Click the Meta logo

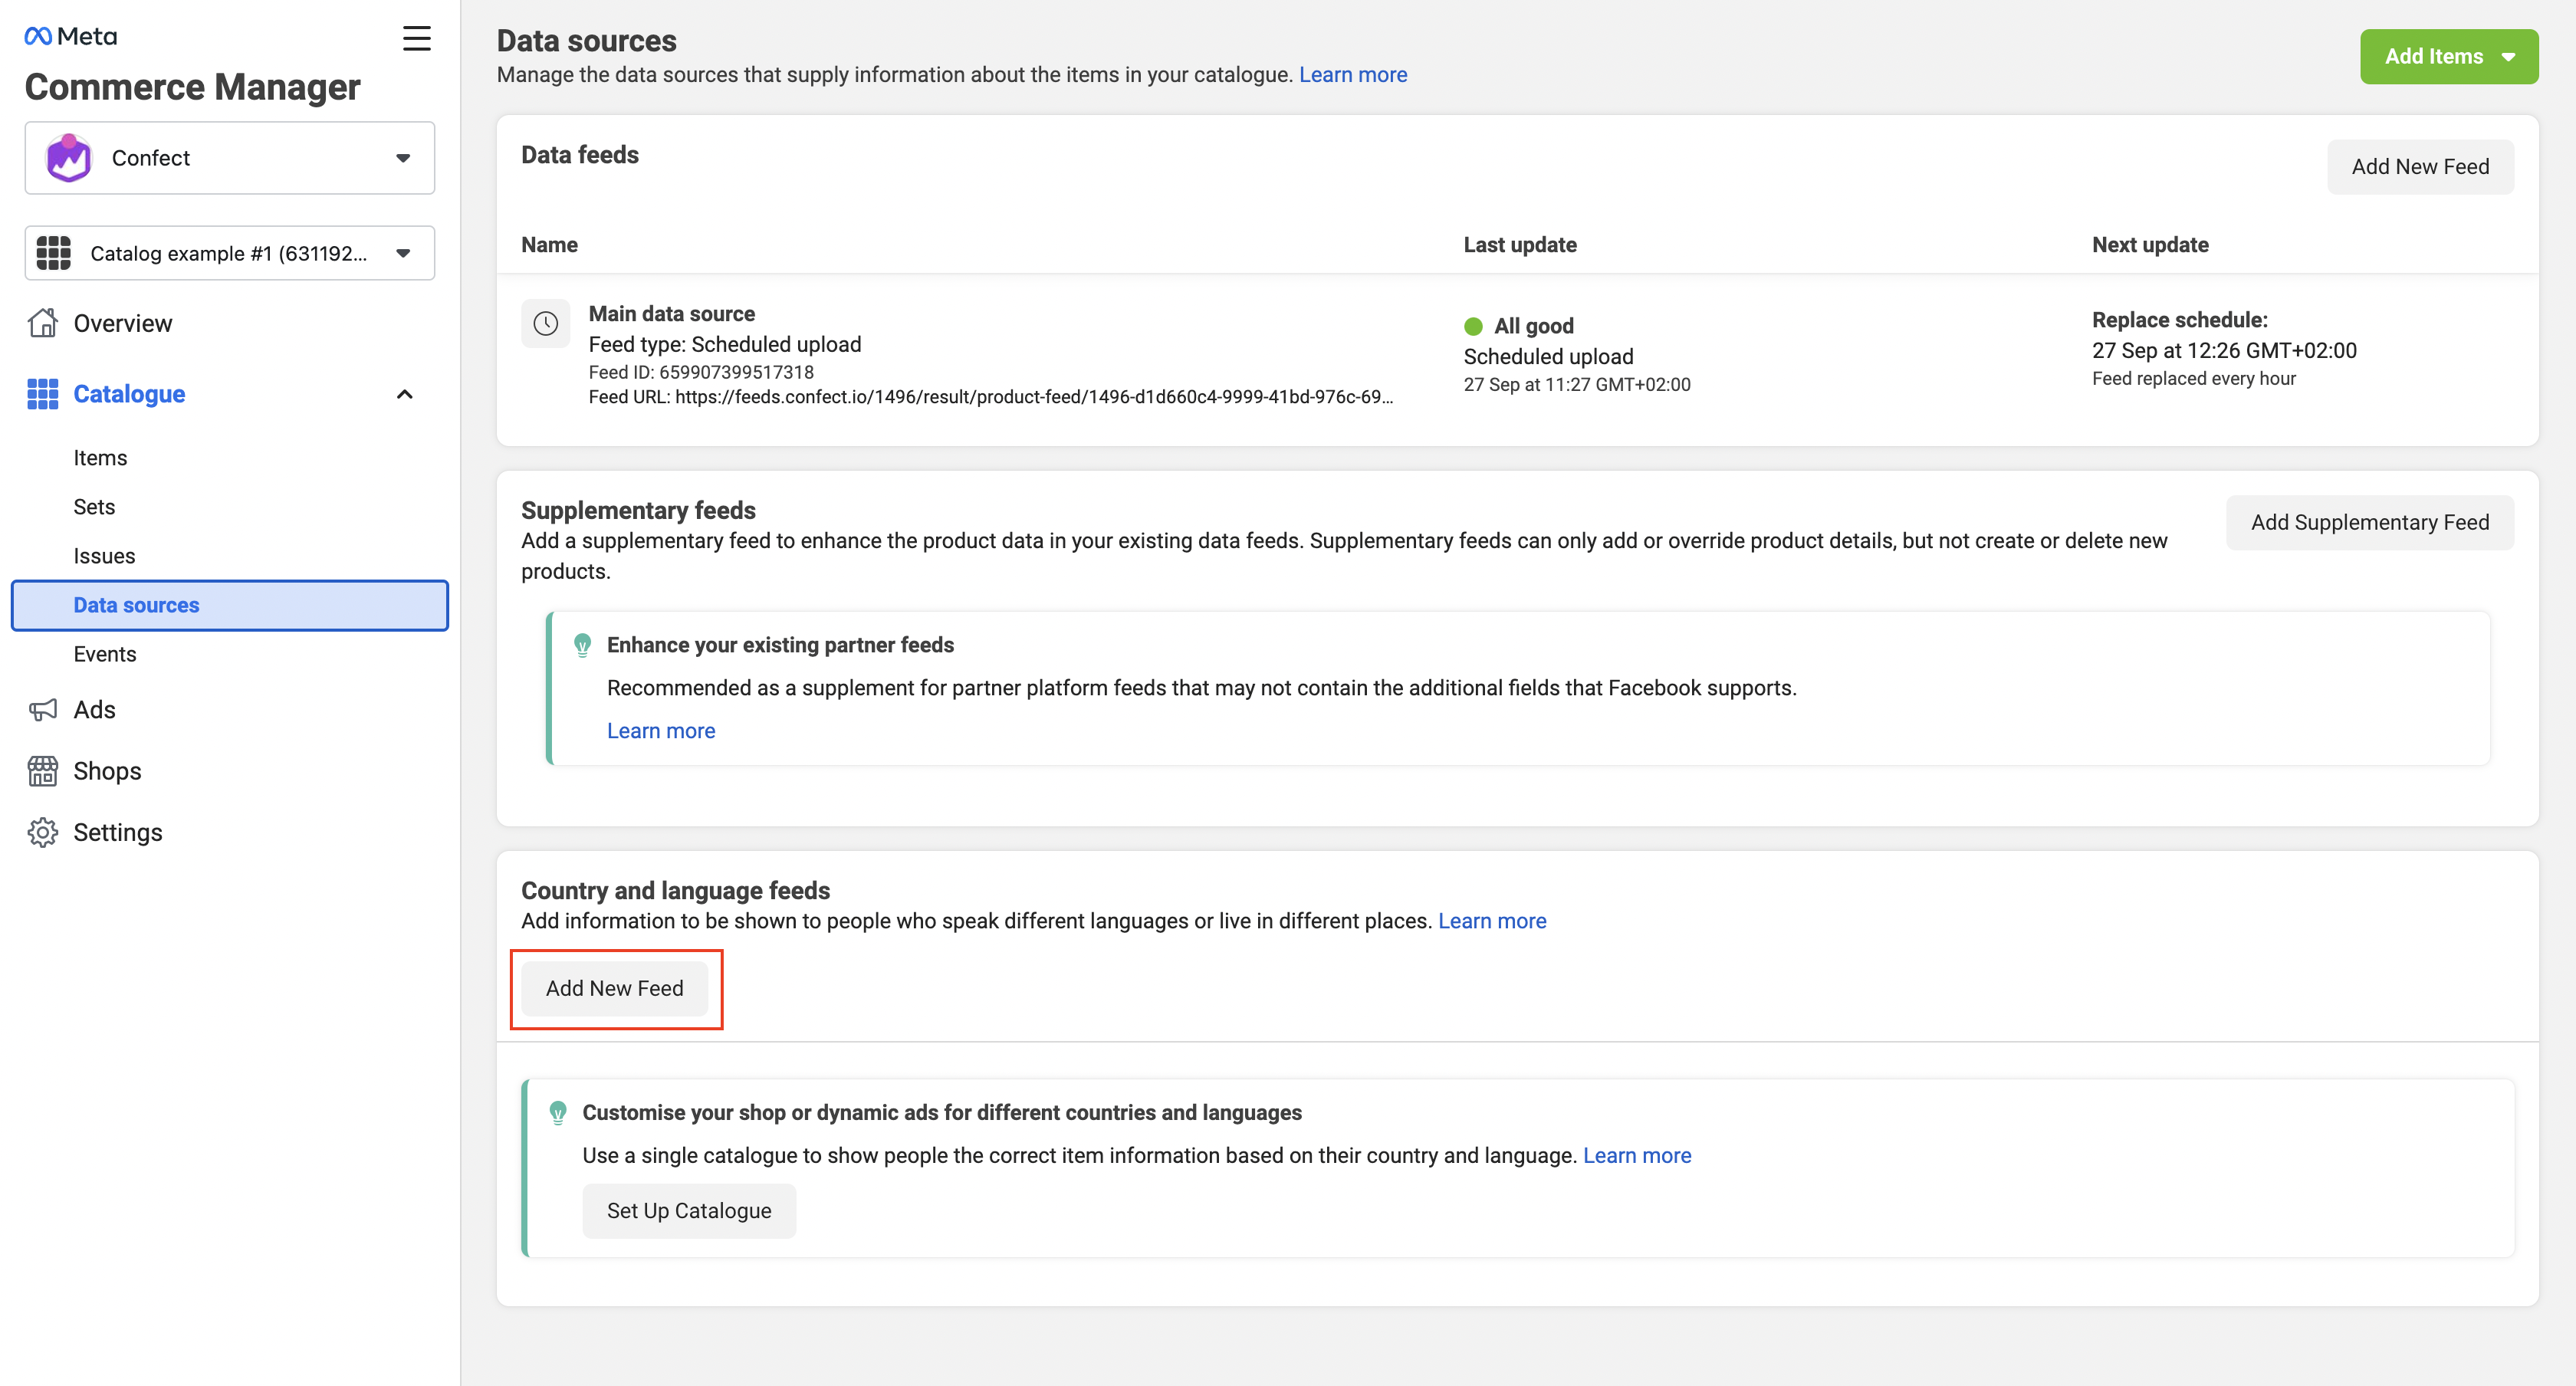pyautogui.click(x=70, y=36)
